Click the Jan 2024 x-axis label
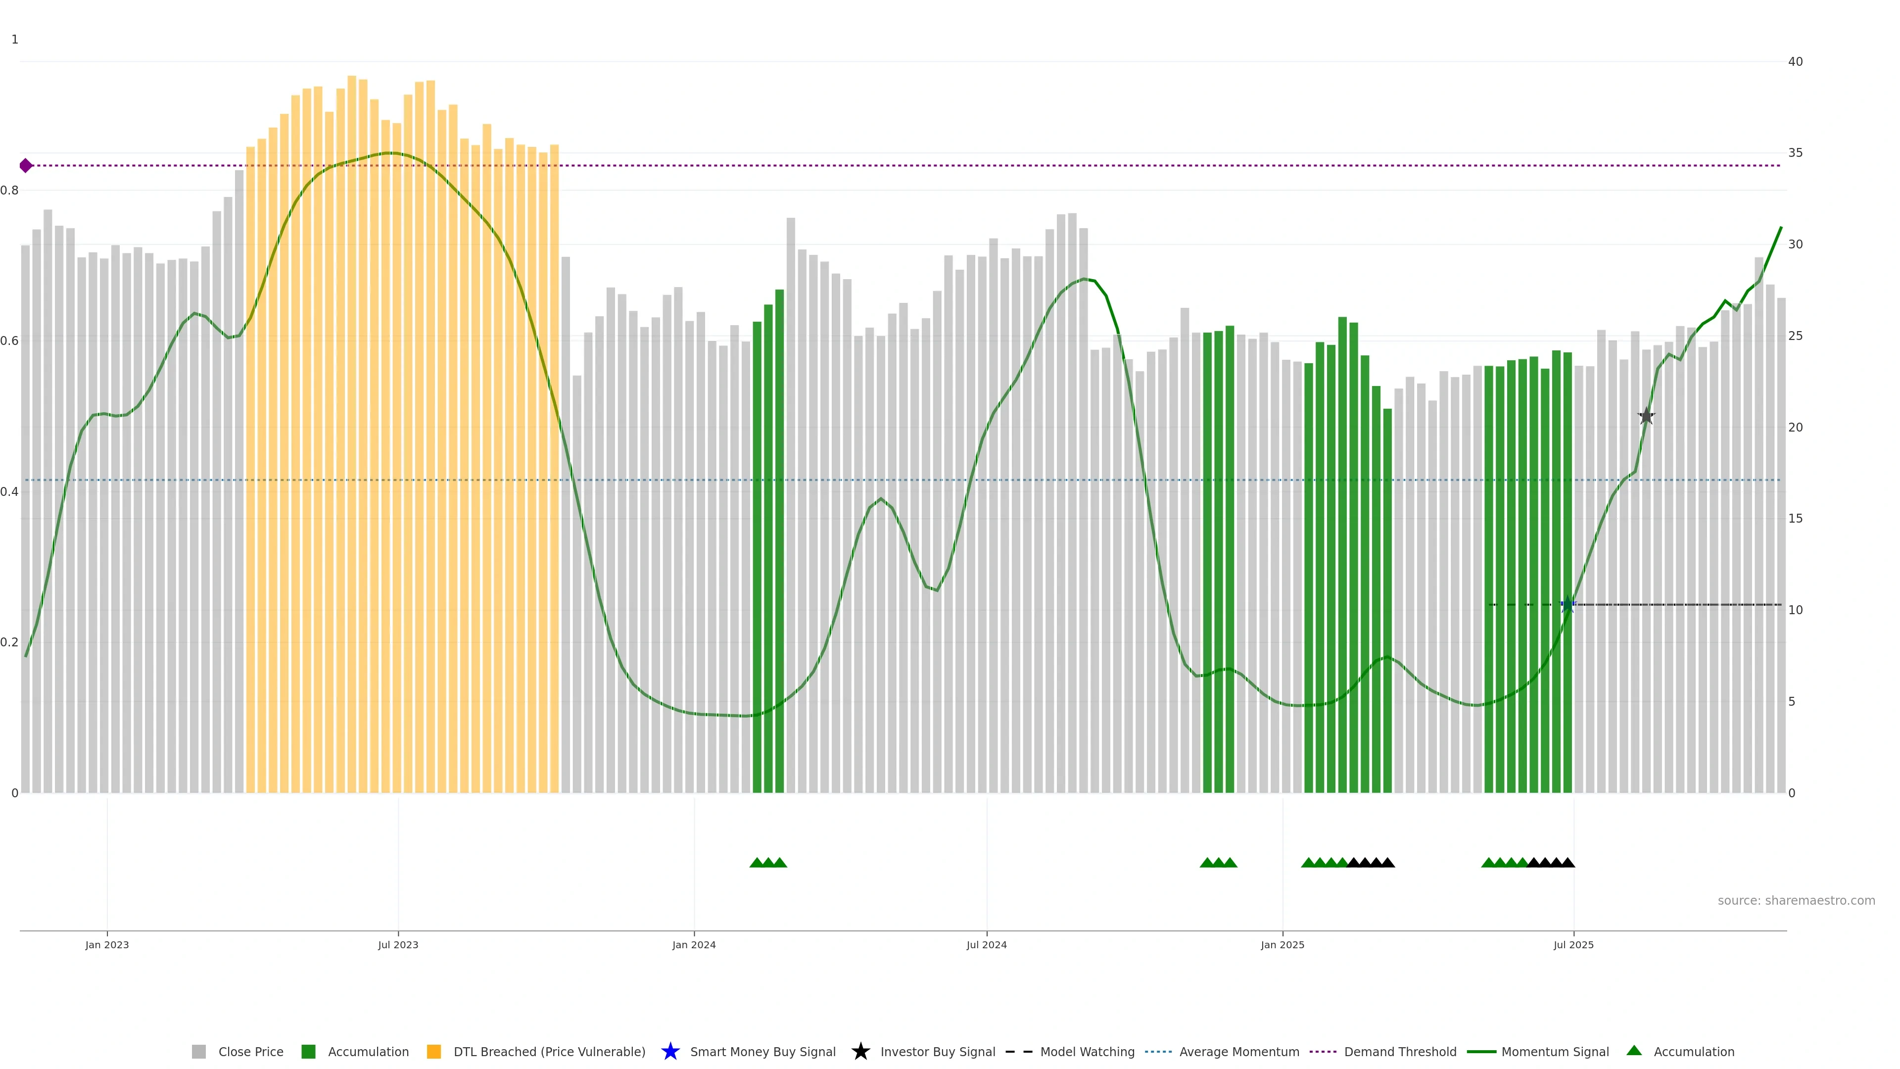This screenshot has height=1069, width=1900. coord(693,944)
